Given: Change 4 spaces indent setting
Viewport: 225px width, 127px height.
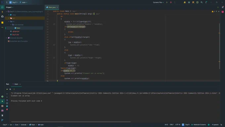Looking at the screenshot, I should [215, 125].
